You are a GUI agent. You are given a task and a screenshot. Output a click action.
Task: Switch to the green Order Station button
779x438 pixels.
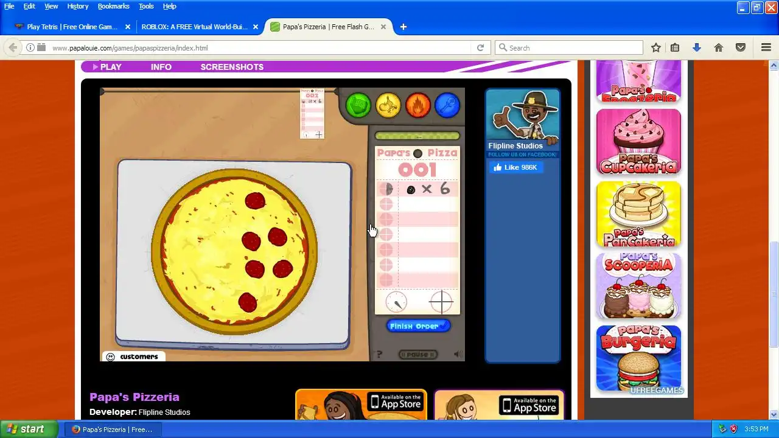click(358, 105)
